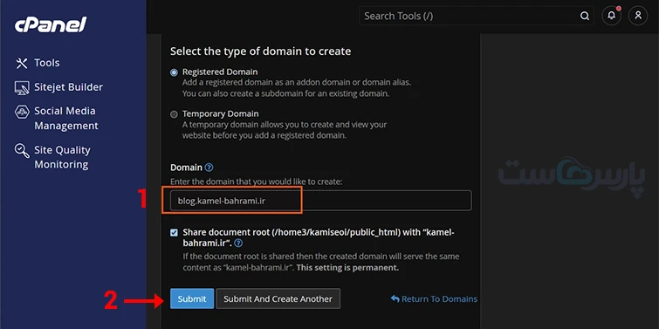Click the Domain help question icon
659x329 pixels.
[209, 168]
